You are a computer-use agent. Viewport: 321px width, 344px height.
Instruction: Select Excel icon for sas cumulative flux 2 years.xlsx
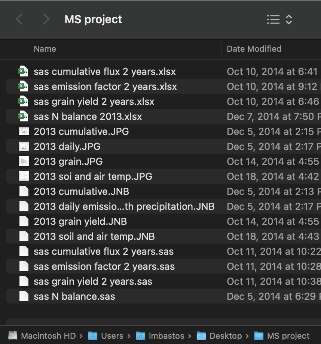24,72
